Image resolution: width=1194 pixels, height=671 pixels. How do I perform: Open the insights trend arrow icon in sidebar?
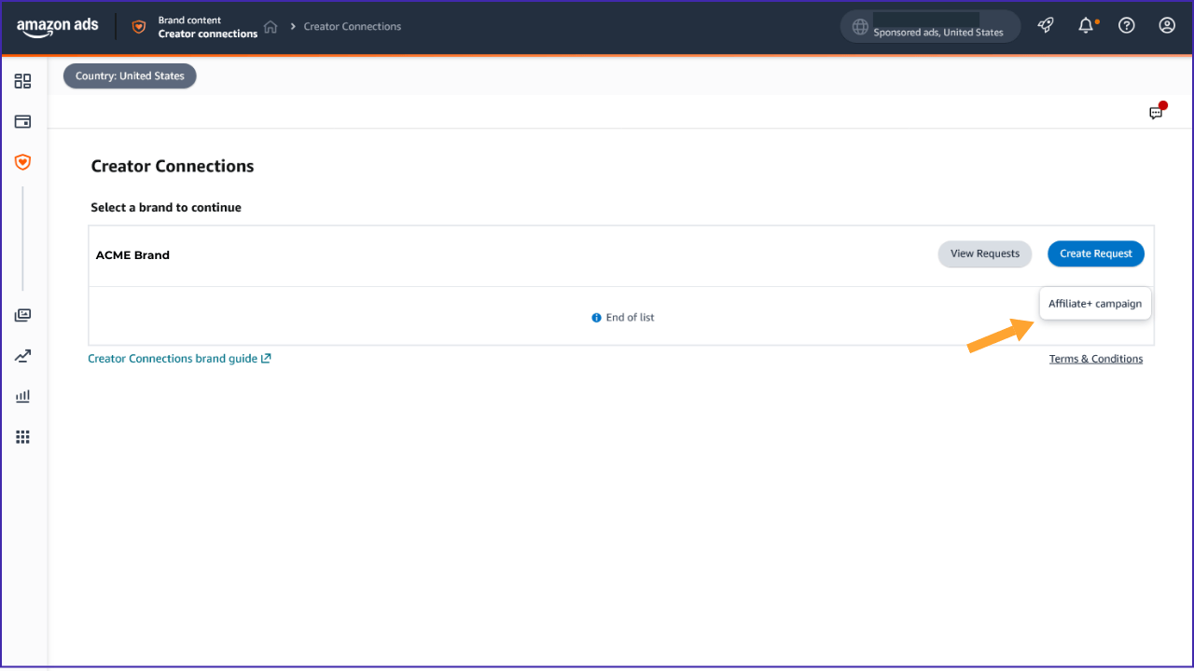point(22,355)
